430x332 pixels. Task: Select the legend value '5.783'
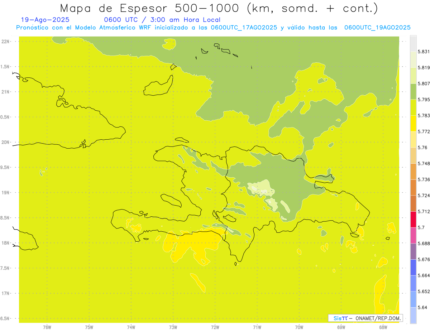[x=424, y=116]
